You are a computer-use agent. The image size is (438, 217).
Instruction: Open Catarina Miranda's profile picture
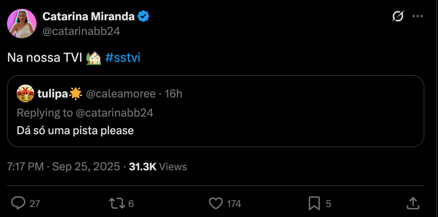coord(21,23)
